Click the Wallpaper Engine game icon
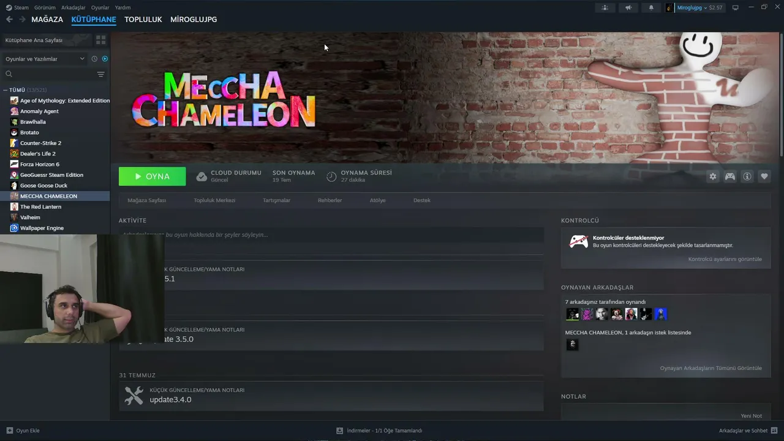This screenshot has height=441, width=784. (x=14, y=228)
